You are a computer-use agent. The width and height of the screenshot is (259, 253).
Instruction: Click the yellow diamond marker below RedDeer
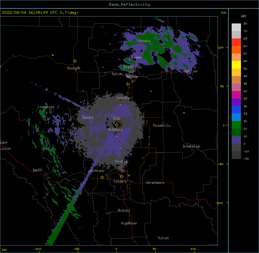tap(128, 84)
